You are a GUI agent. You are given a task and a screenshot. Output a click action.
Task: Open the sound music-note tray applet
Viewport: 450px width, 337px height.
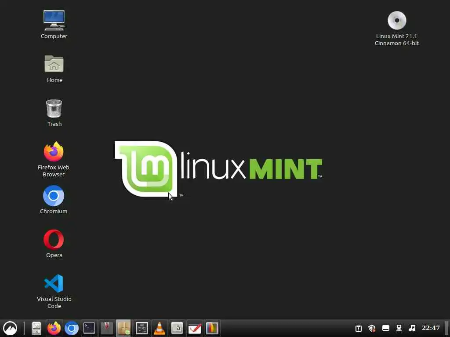coord(412,328)
